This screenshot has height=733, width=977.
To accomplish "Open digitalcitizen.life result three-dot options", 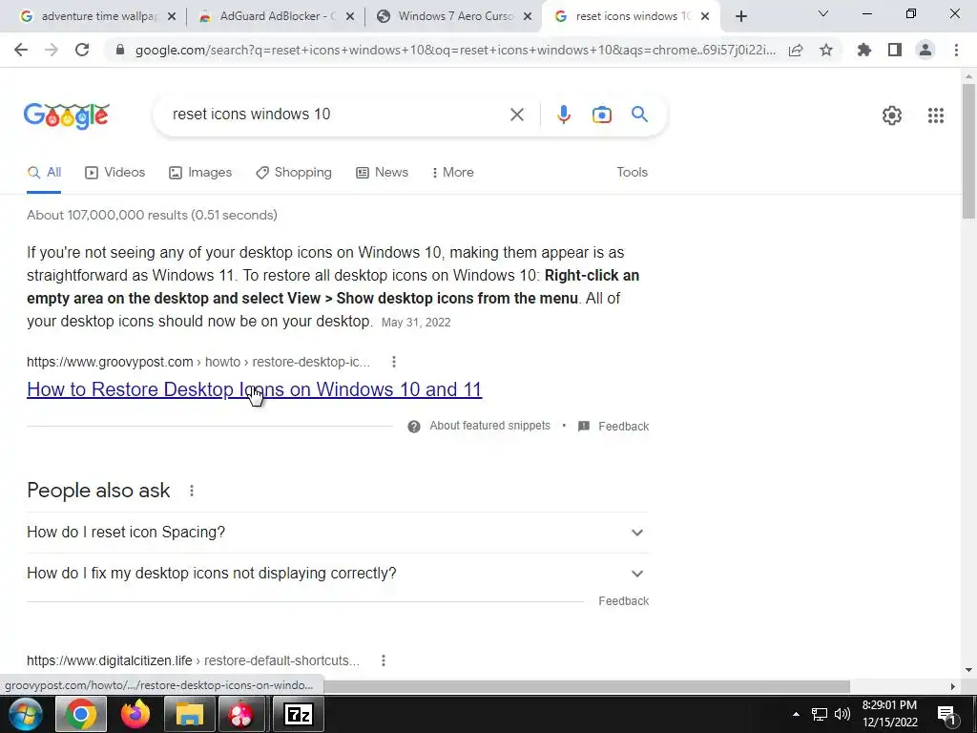I will click(x=384, y=660).
